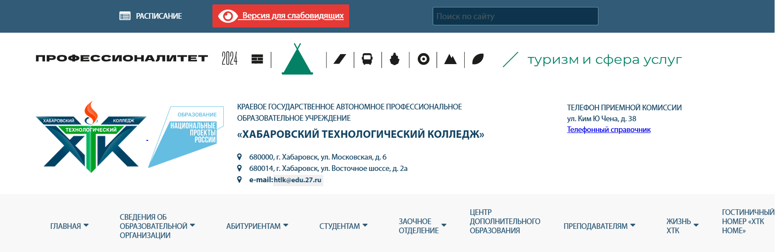Open the ЖИЗНЬ ХТК menu item

click(x=678, y=226)
